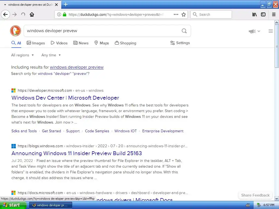Expand the arrow beside the megaphone icon
The height and width of the screenshot is (209, 279).
click(259, 31)
